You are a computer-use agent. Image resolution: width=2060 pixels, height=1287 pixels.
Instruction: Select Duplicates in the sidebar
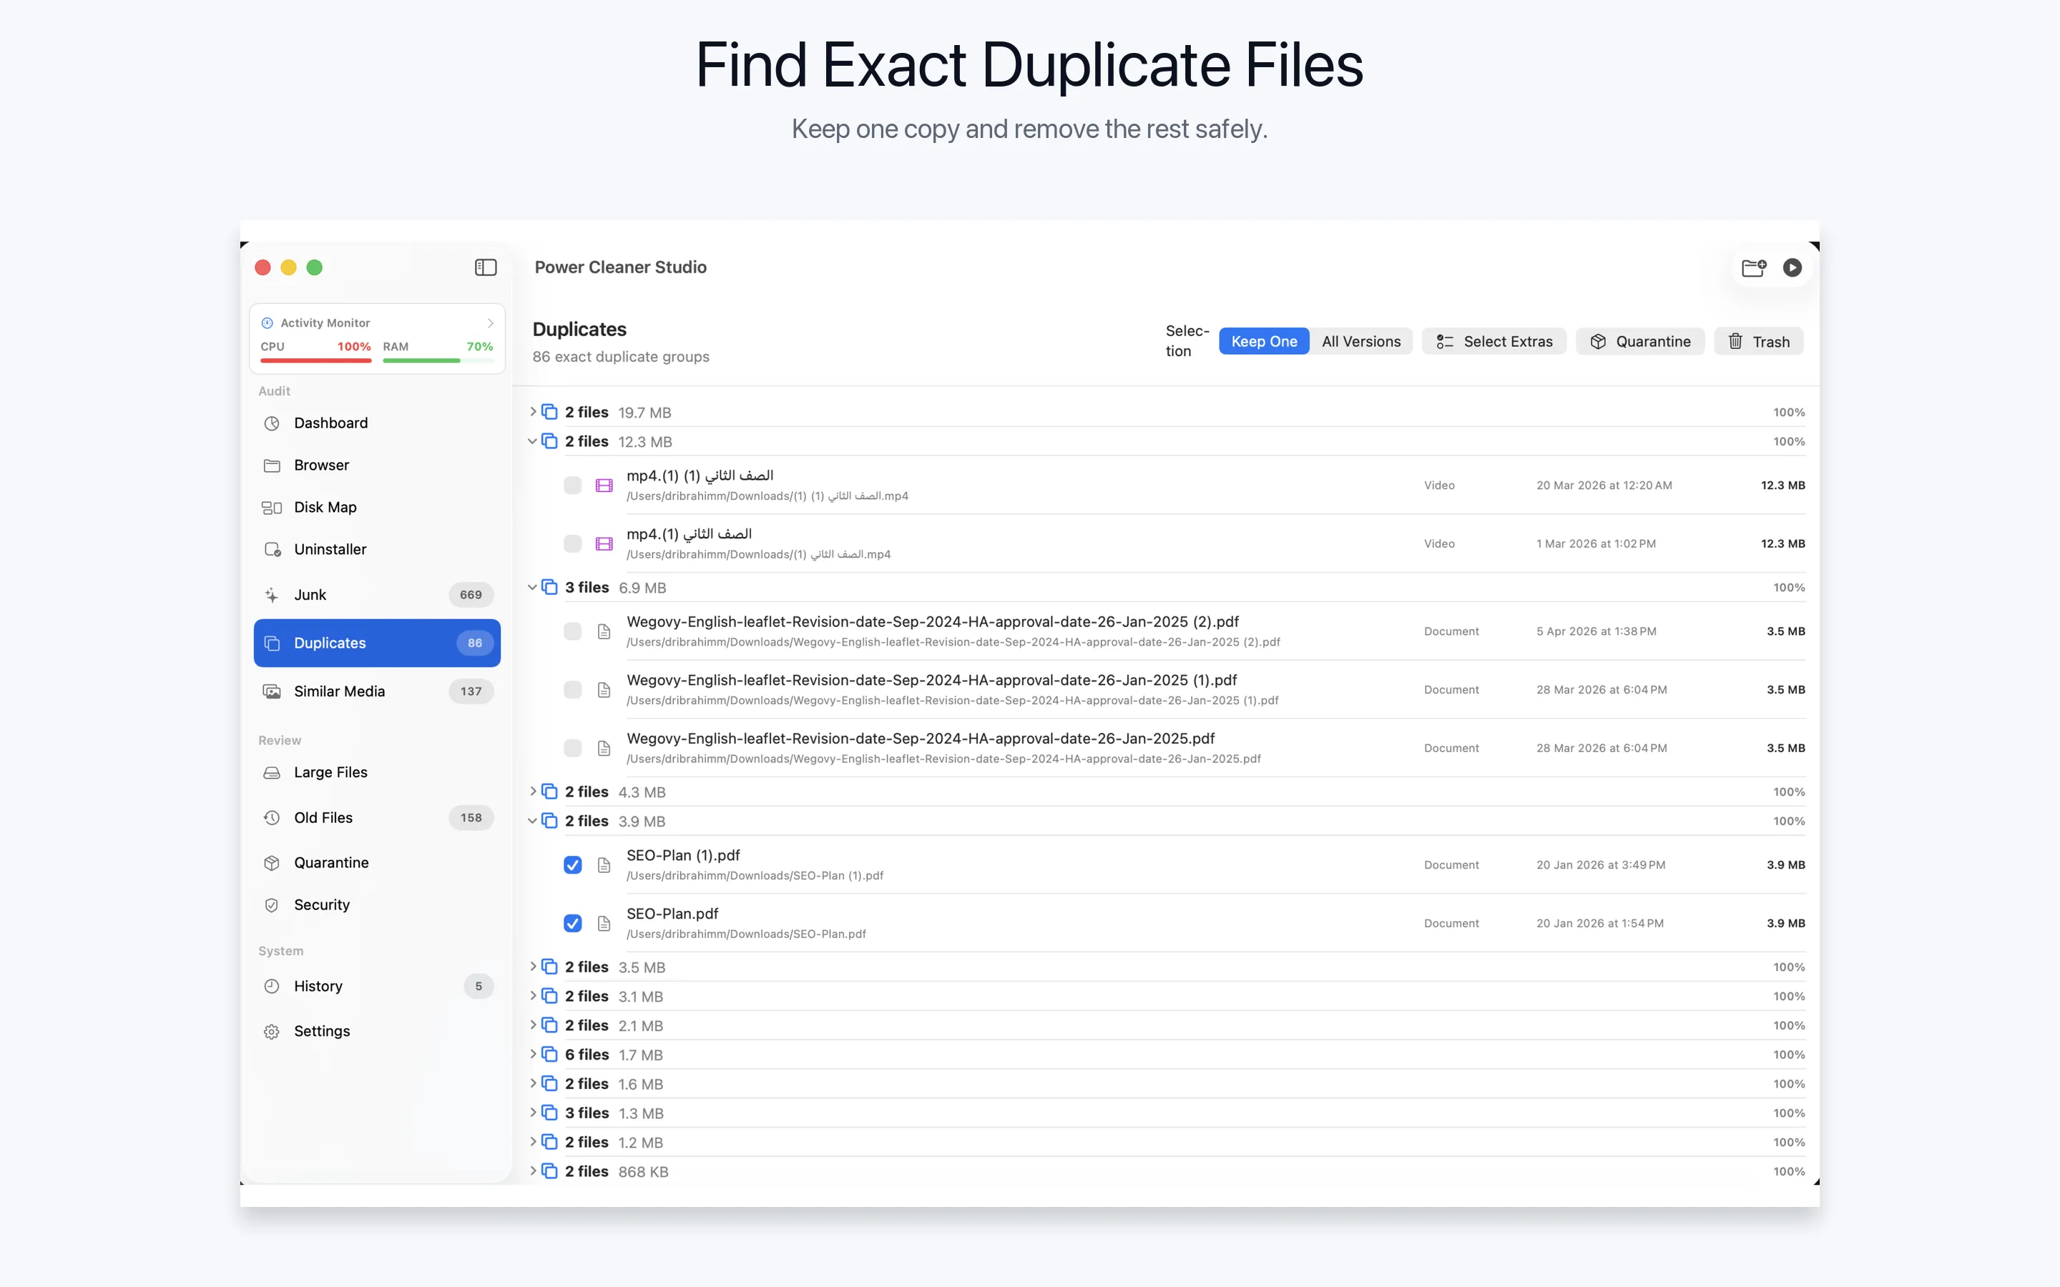coord(377,643)
